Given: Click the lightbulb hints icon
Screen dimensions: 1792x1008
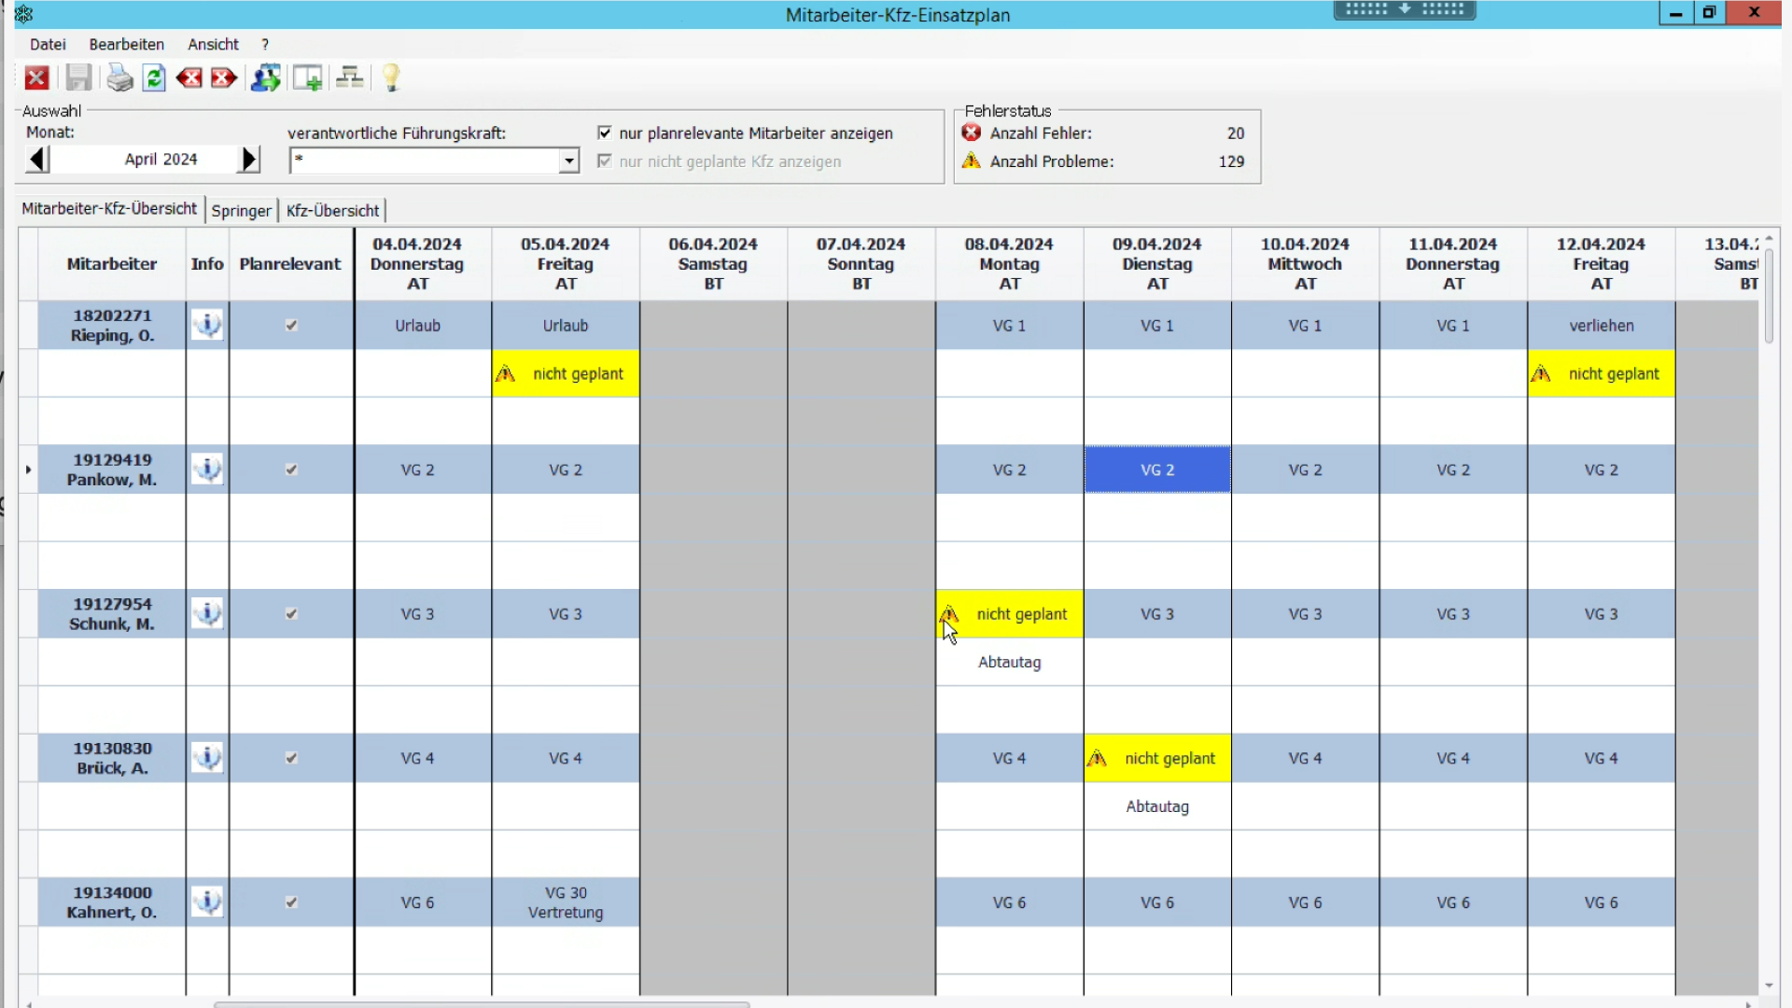Looking at the screenshot, I should (391, 77).
